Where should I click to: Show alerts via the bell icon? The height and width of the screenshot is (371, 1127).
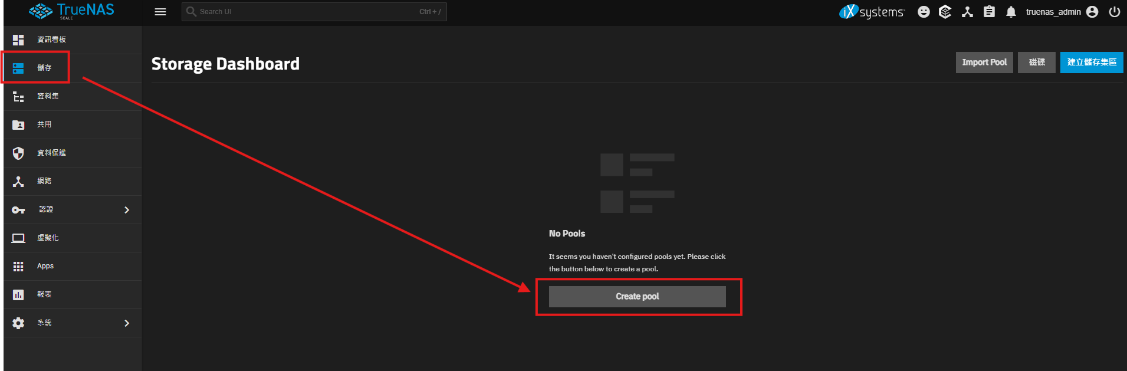(x=1011, y=12)
